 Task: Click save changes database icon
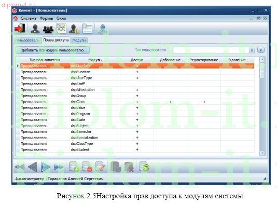[x=116, y=167]
